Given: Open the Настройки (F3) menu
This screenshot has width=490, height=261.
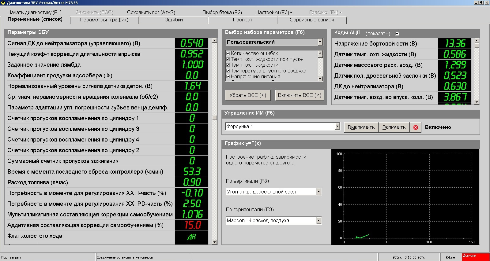Looking at the screenshot, I should 274,13.
